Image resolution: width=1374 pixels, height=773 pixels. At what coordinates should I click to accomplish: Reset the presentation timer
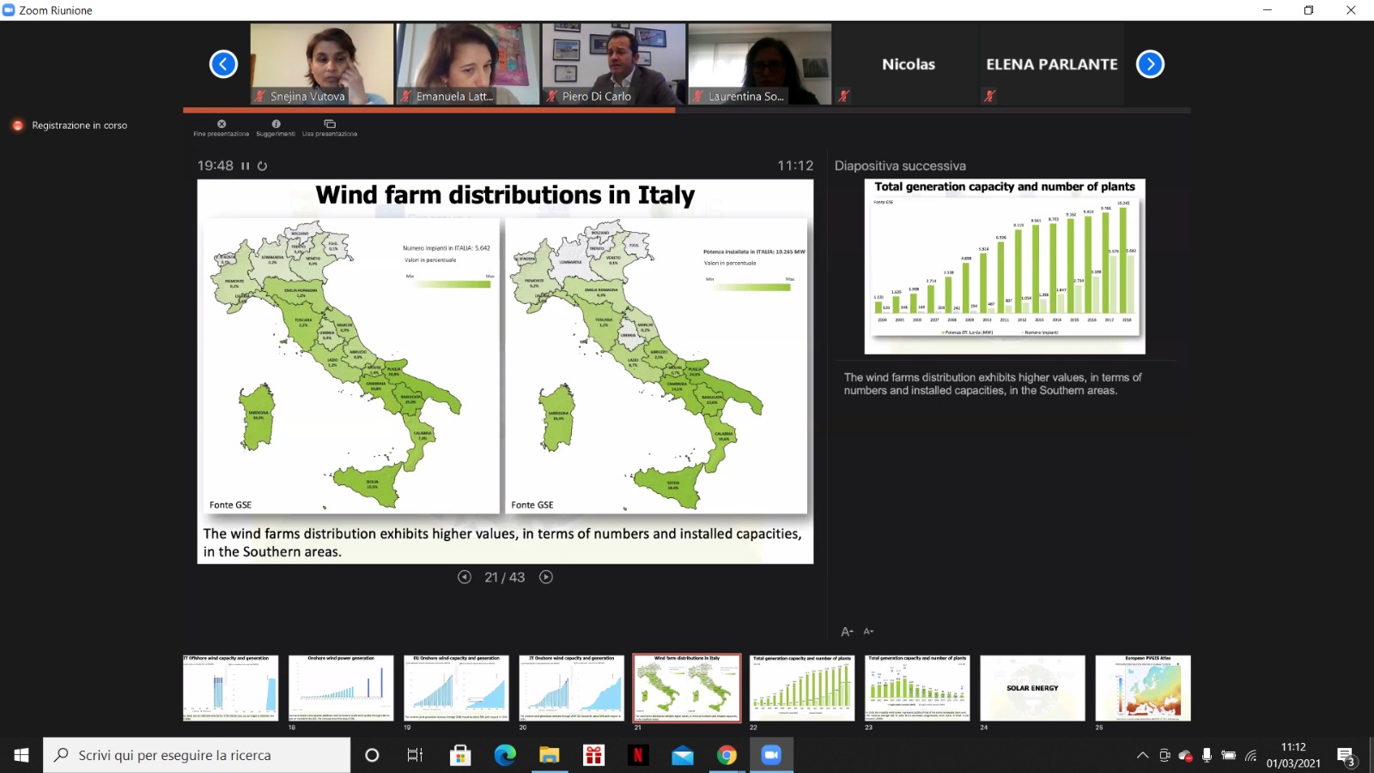(263, 166)
